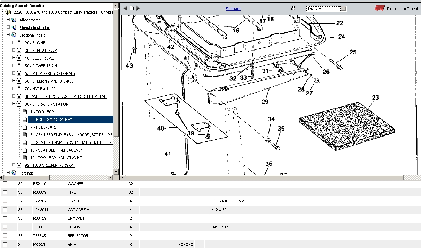
Task: Select the checkbox for 38 REFLECTOR
Action: pyautogui.click(x=5, y=235)
